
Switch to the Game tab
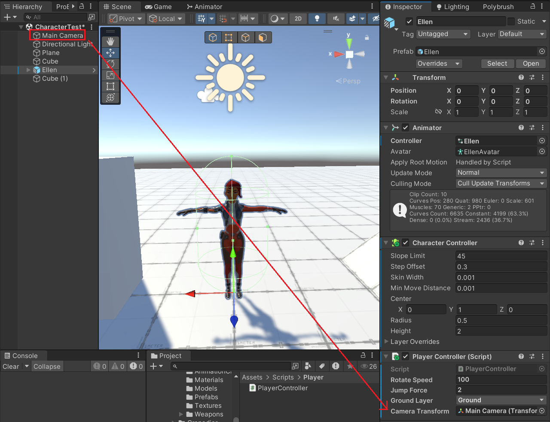tap(158, 6)
